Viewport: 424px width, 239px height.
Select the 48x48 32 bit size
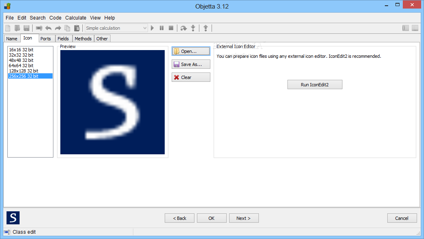pos(30,60)
